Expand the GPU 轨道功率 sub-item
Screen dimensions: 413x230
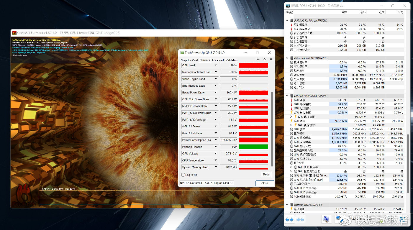pyautogui.click(x=291, y=125)
